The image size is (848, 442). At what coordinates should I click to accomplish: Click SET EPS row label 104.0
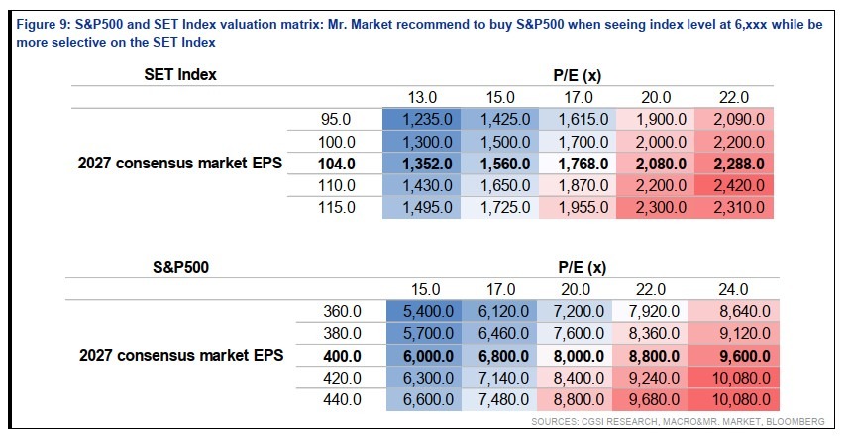(336, 164)
